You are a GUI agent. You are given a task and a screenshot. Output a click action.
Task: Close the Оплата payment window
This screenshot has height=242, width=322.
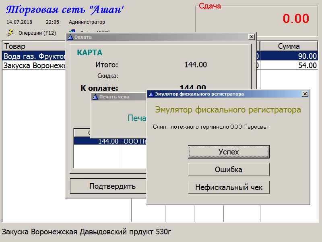252,37
